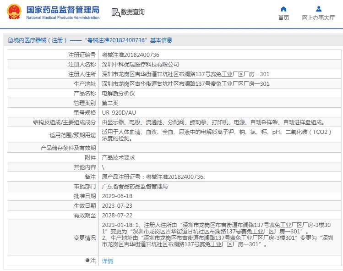Click the 数据查询 magnifier document icon
Image resolution: width=343 pixels, height=271 pixels.
[x=115, y=12]
